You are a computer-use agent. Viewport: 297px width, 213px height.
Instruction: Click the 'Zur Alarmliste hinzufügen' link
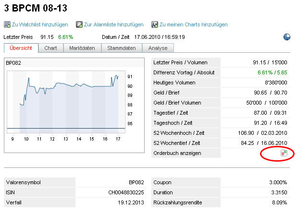click(113, 24)
